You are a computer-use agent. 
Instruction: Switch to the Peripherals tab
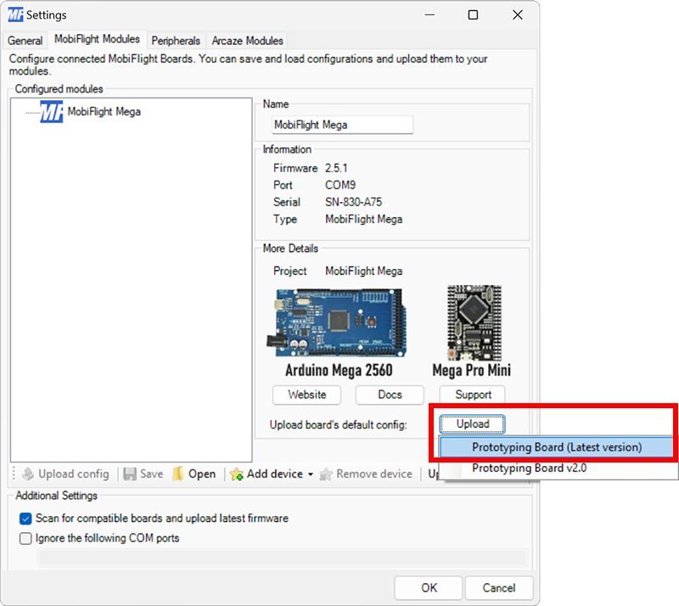[x=176, y=40]
